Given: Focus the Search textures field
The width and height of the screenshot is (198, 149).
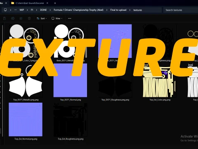Looking at the screenshot, I should click(181, 10).
